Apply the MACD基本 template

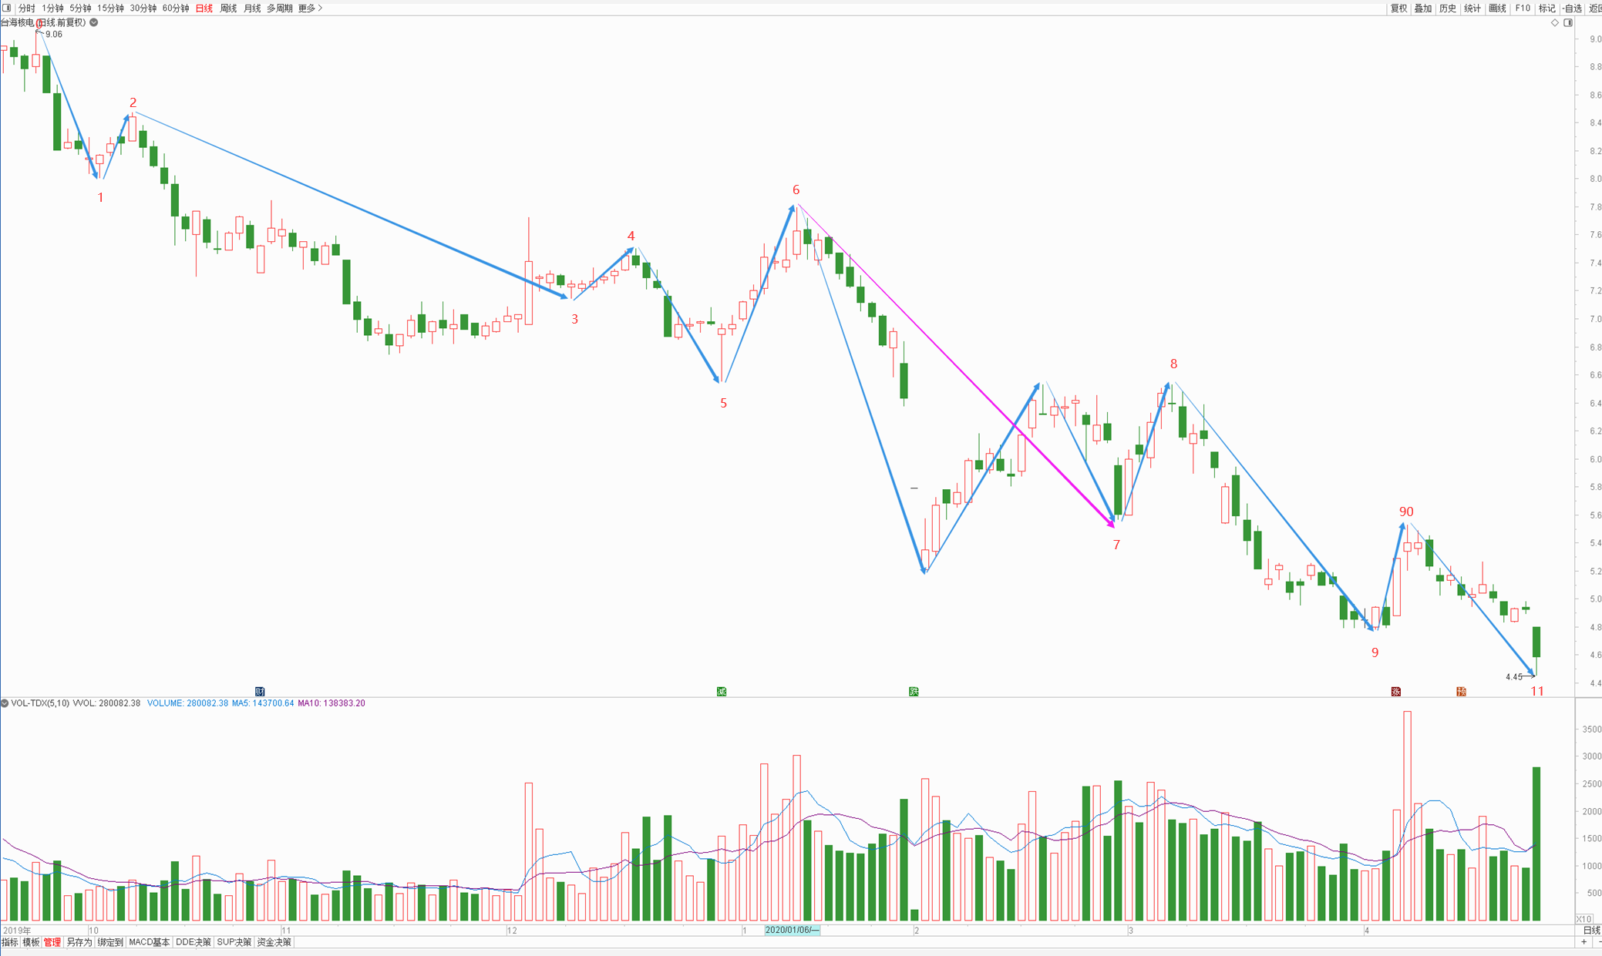[149, 942]
